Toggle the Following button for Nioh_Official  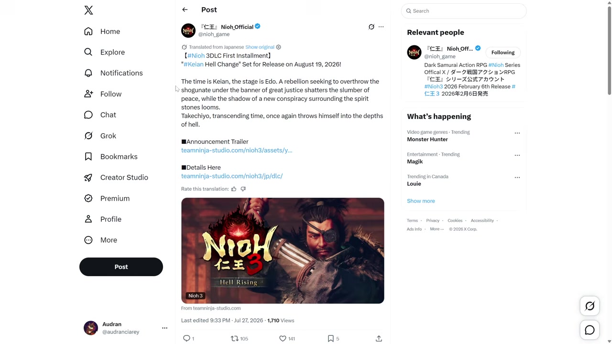(503, 53)
